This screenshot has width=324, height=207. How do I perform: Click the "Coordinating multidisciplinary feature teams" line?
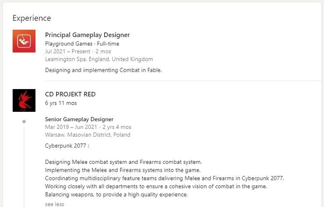(x=165, y=178)
